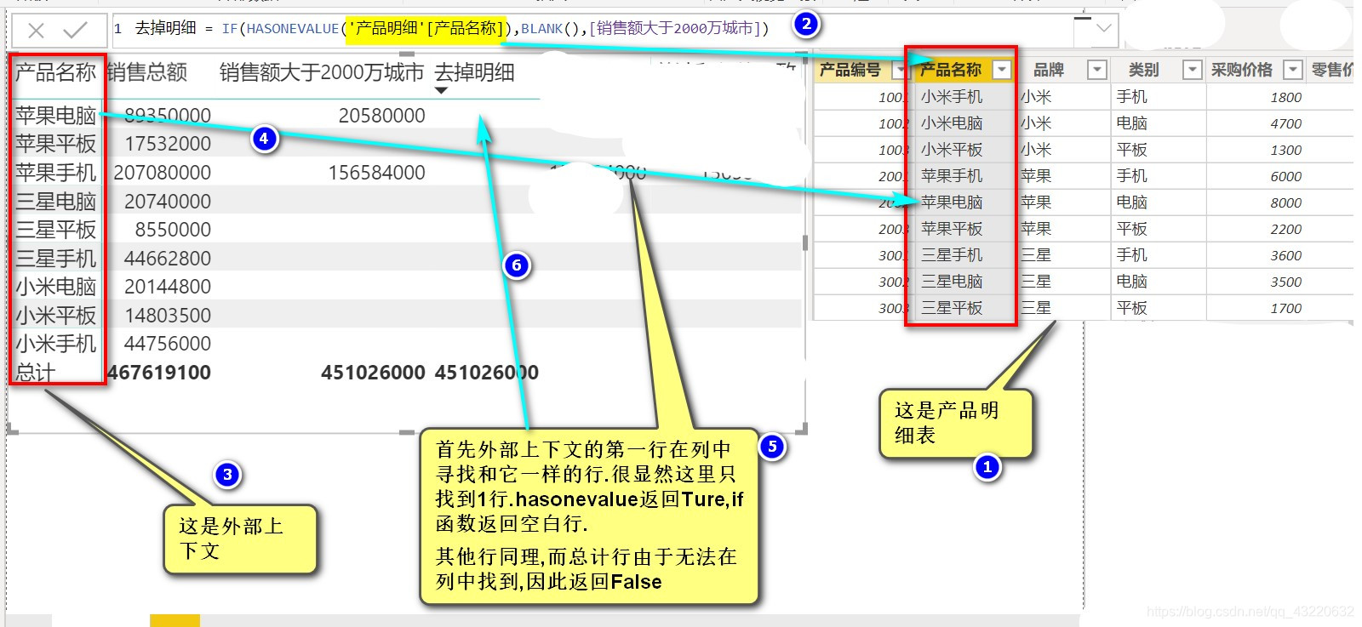The height and width of the screenshot is (627, 1362).
Task: Select 苹果平板 row in the matrix visual
Action: [x=55, y=144]
